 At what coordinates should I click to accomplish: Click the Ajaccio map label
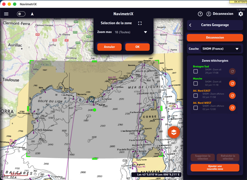[x=148, y=129]
